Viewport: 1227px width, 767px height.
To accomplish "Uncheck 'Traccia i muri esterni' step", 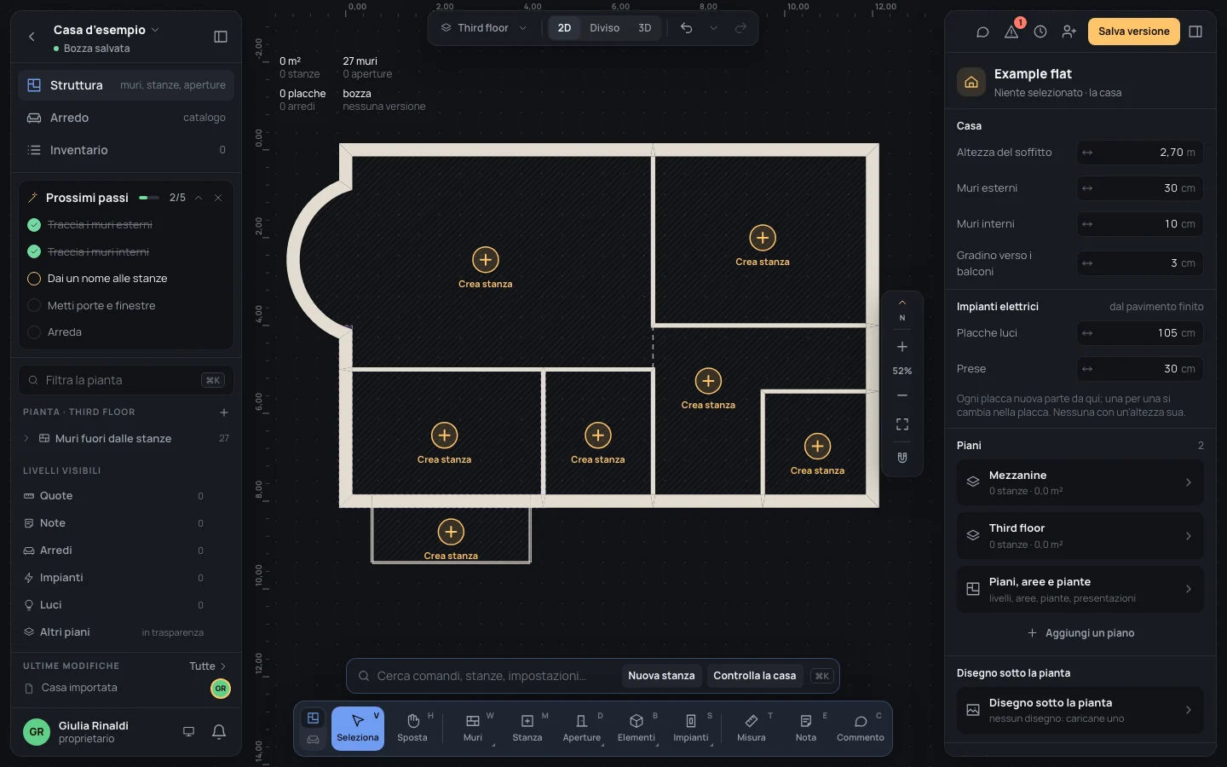I will click(x=34, y=225).
